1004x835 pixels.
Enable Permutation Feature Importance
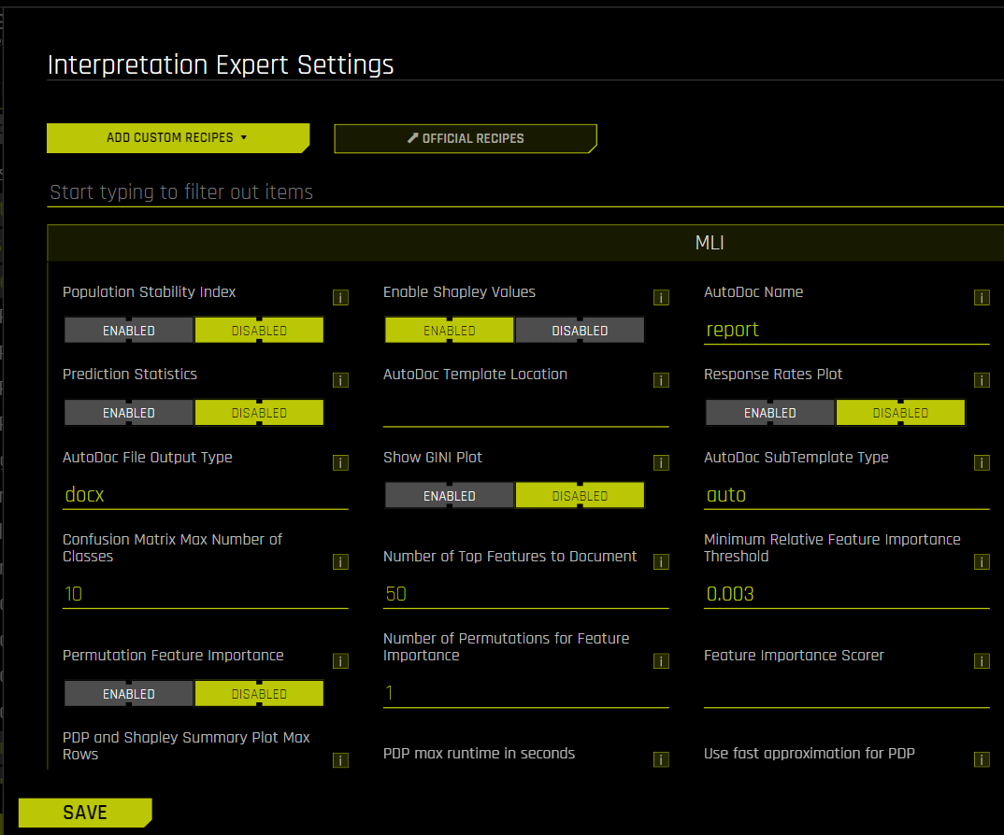(x=128, y=693)
